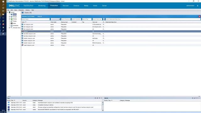Click the Search Comment filter field
Image resolution: width=201 pixels, height=113 pixels.
tap(76, 19)
